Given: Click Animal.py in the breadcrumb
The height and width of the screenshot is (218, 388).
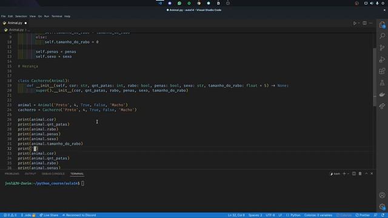Looking at the screenshot, I should [x=16, y=30].
